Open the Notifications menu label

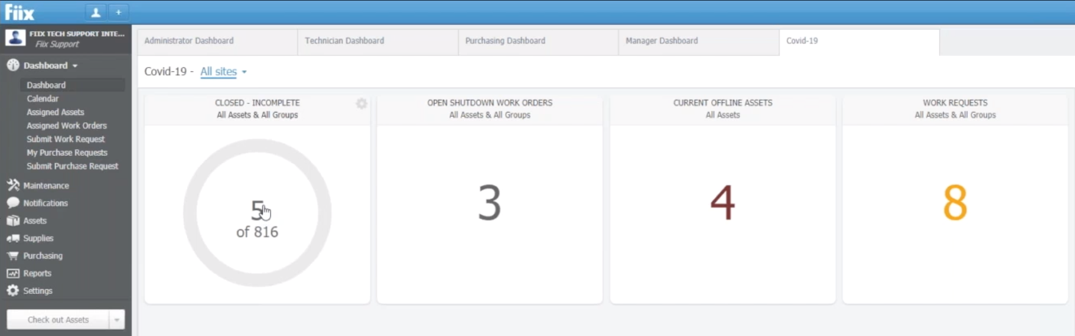point(45,203)
